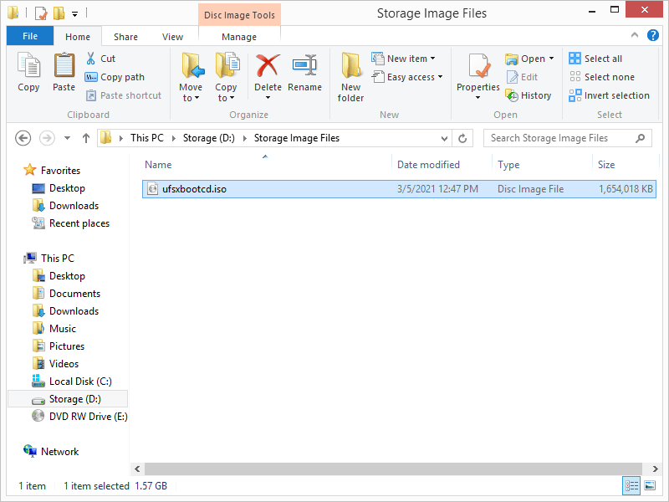Click Storage (D:) breadcrumb in address bar
669x502 pixels.
pos(208,138)
